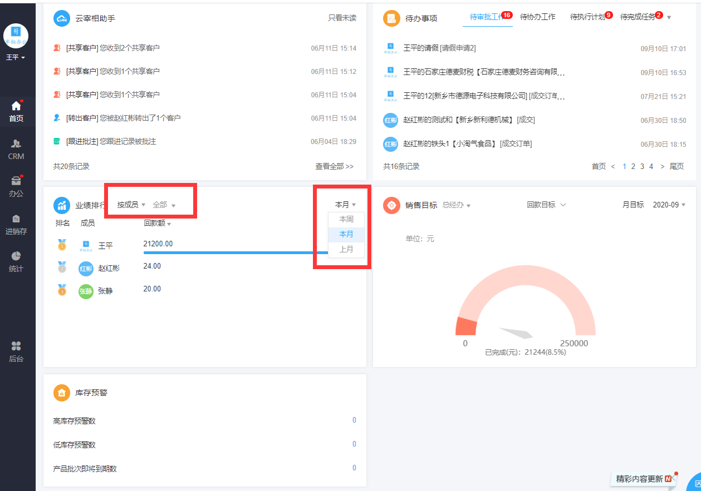
Task: Click the previous page < arrow
Action: (x=613, y=166)
